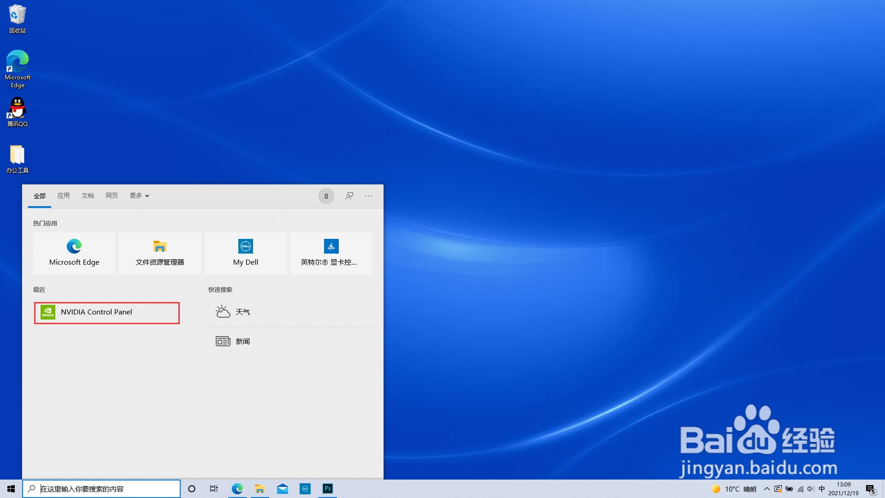The height and width of the screenshot is (498, 885).
Task: Open Microsoft Edge from top apps
Action: point(74,253)
